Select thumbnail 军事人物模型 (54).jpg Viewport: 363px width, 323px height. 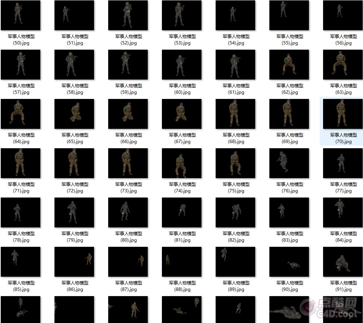point(235,15)
